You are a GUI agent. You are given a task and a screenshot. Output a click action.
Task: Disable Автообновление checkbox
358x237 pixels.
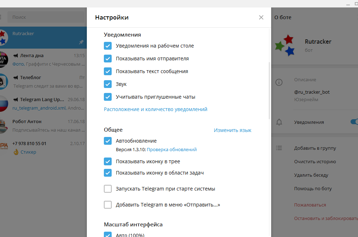(x=108, y=141)
